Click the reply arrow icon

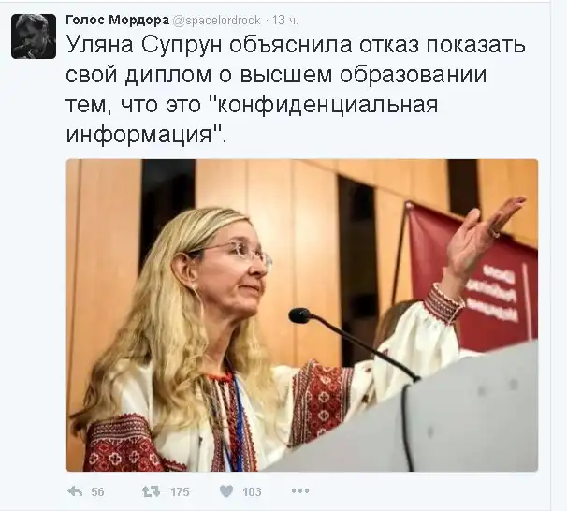(75, 491)
